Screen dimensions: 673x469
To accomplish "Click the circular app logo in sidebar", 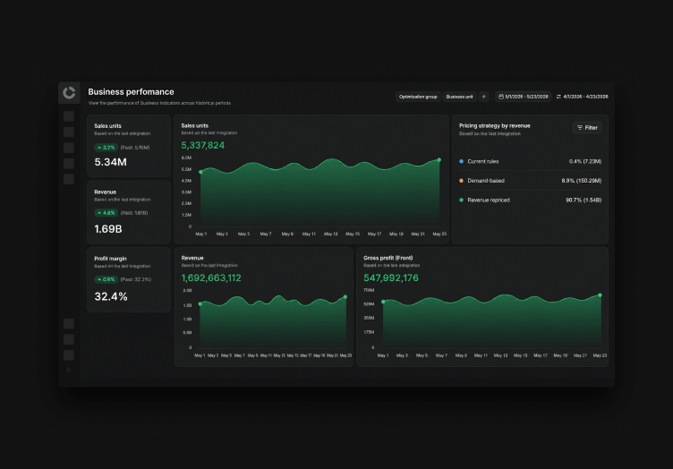I will (69, 93).
